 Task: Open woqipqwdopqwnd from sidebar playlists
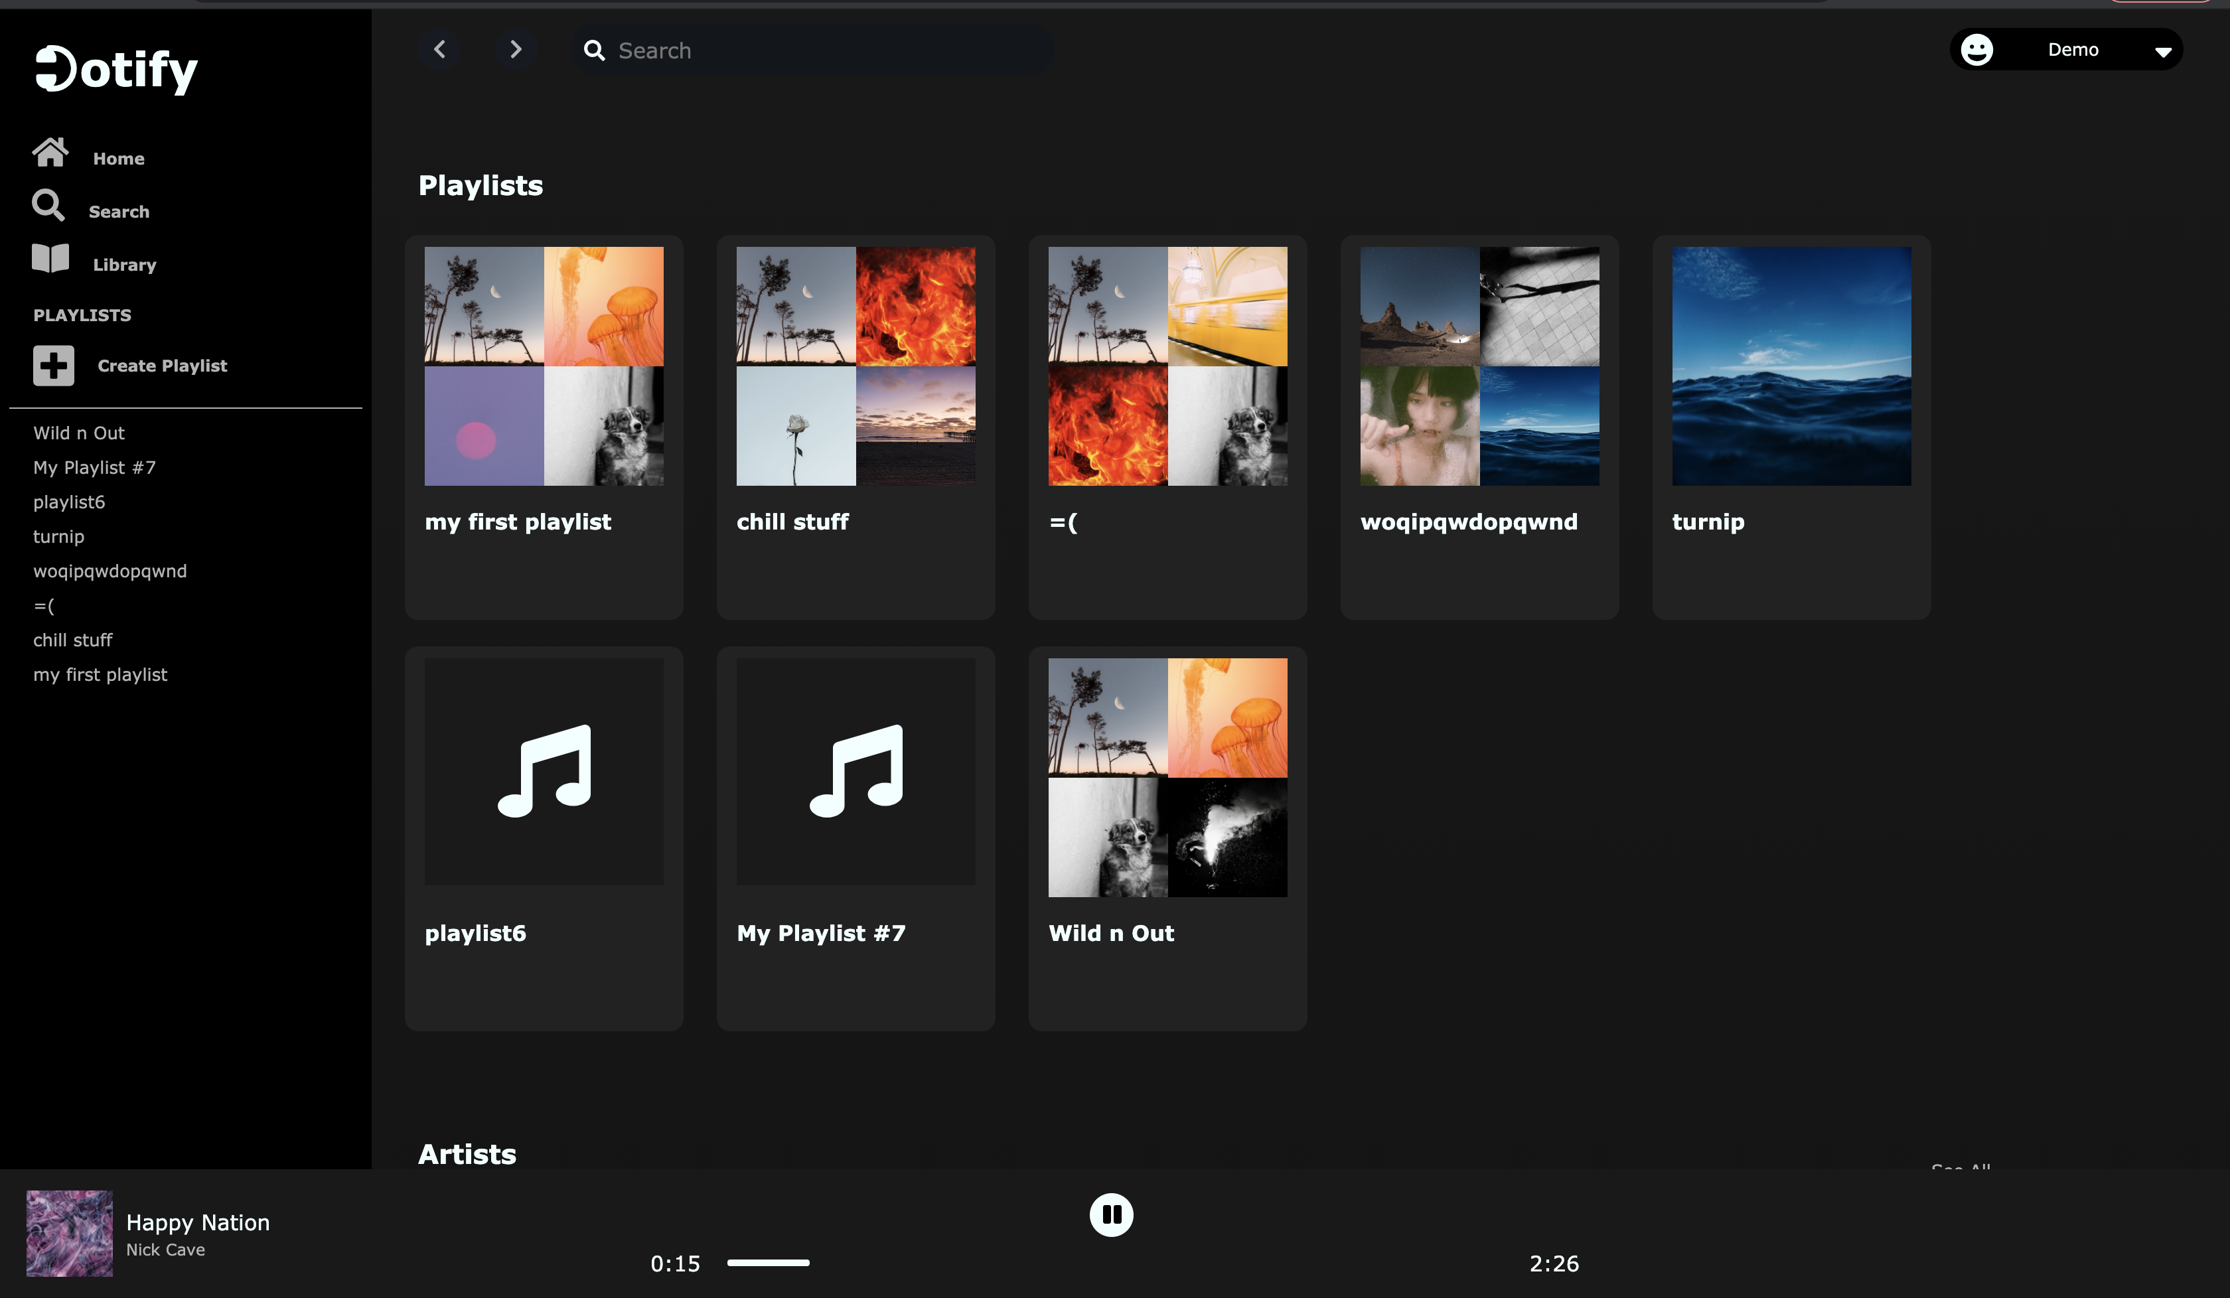(x=110, y=571)
